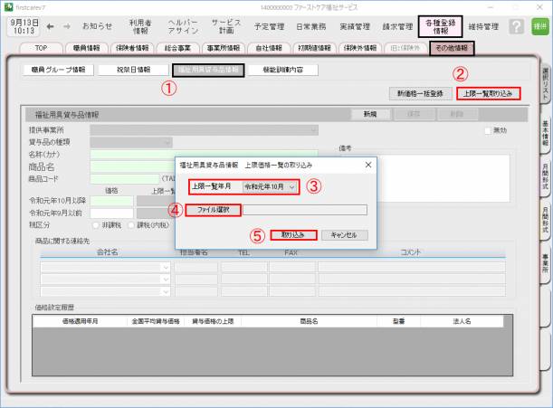Click the back arrow navigation icon
This screenshot has height=408, width=553.
[x=52, y=27]
